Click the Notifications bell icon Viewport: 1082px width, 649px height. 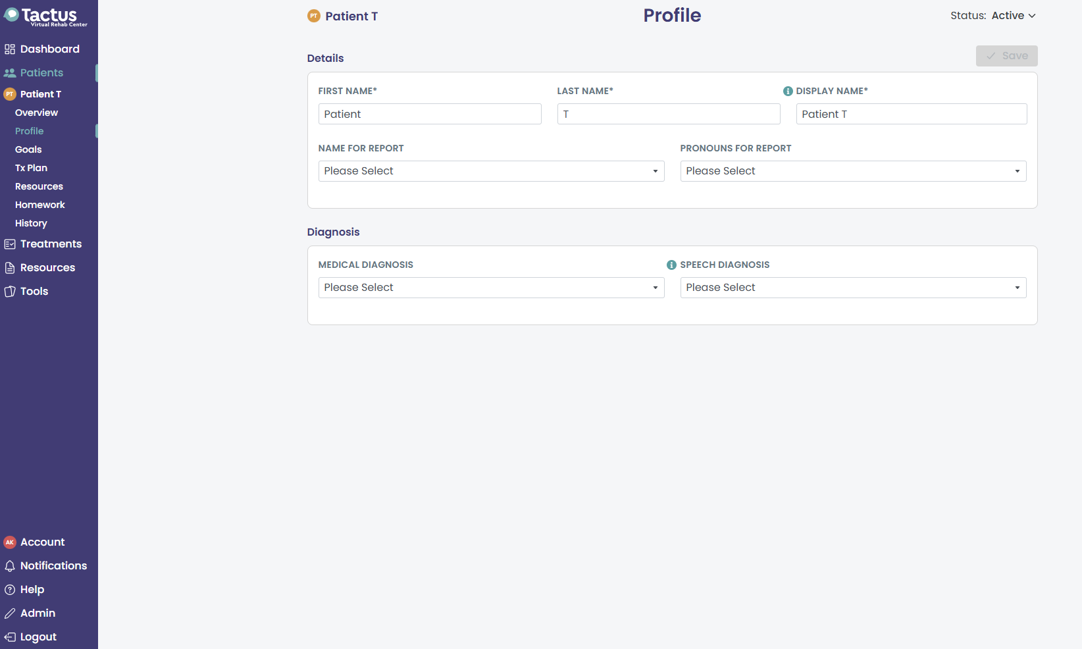[10, 566]
